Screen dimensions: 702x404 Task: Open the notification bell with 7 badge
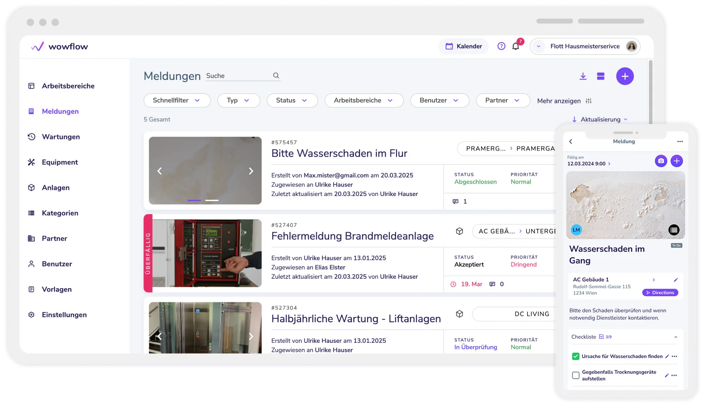[516, 46]
